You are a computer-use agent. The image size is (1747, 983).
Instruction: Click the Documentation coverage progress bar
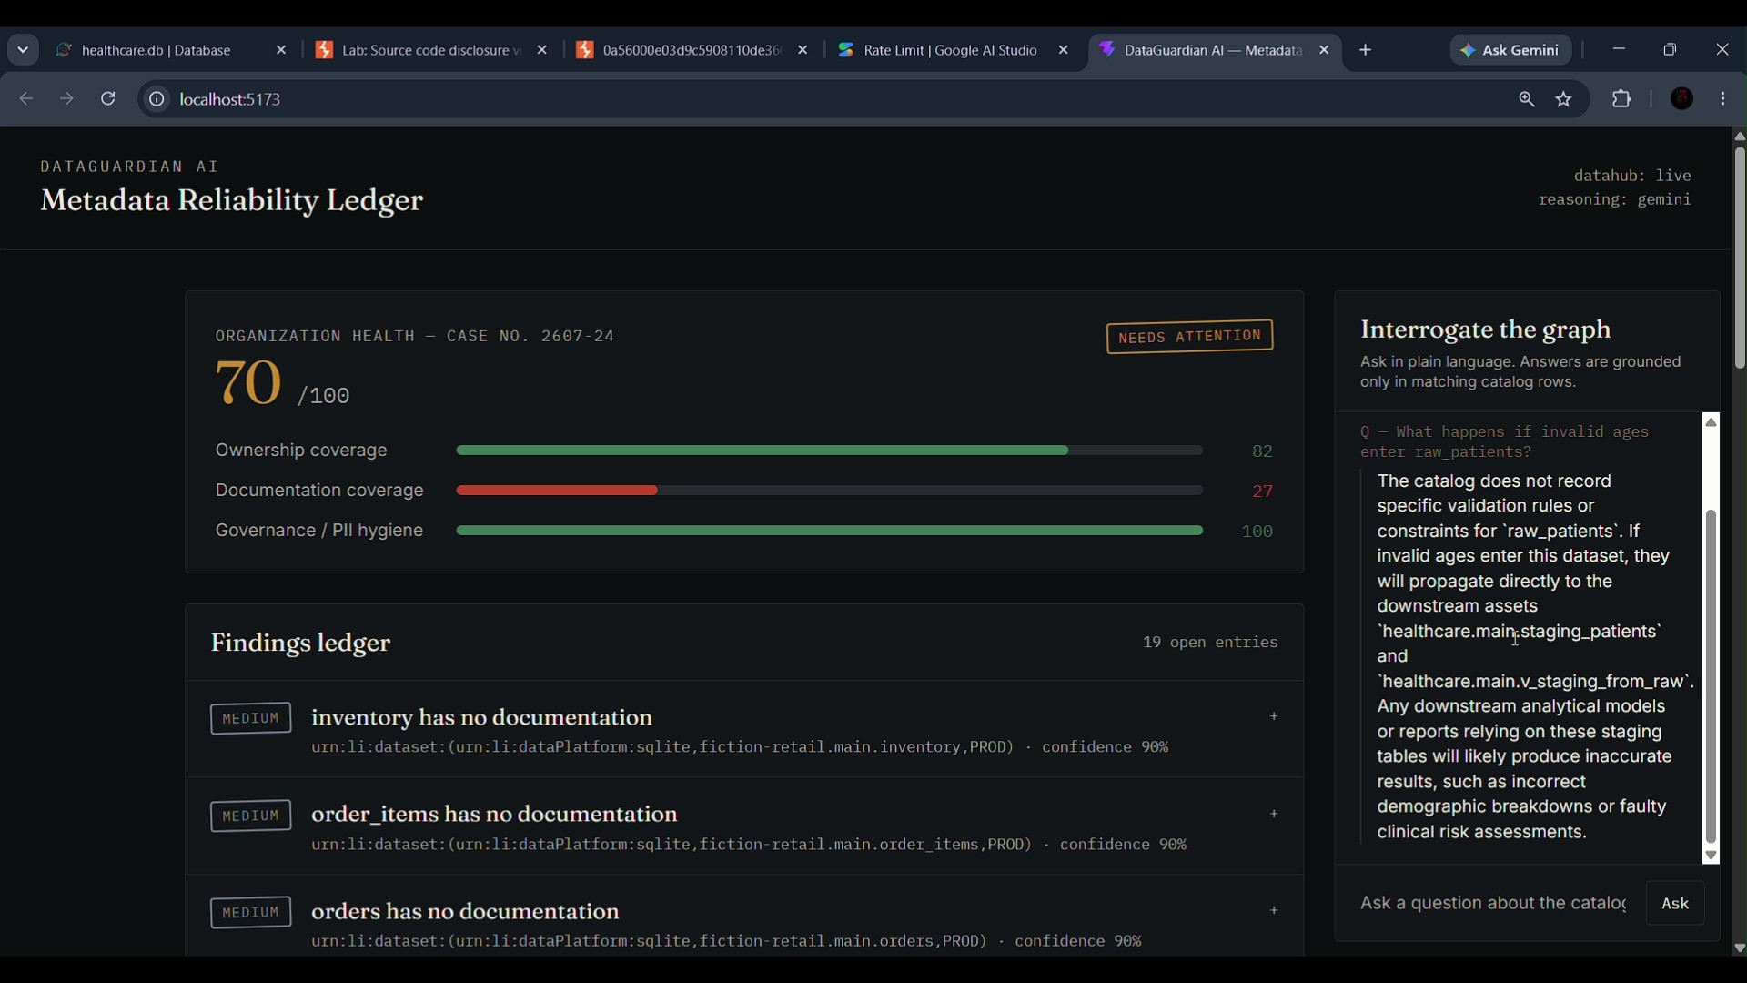(829, 491)
